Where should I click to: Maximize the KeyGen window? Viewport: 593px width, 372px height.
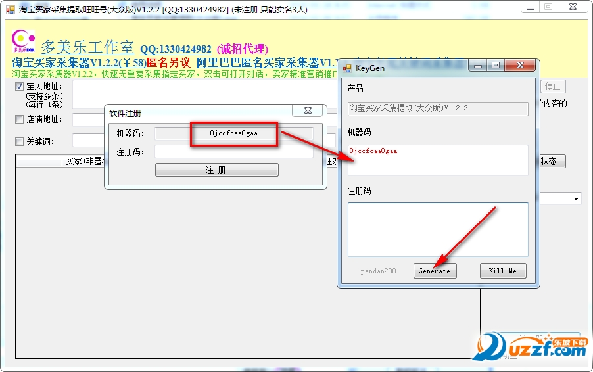(x=496, y=66)
